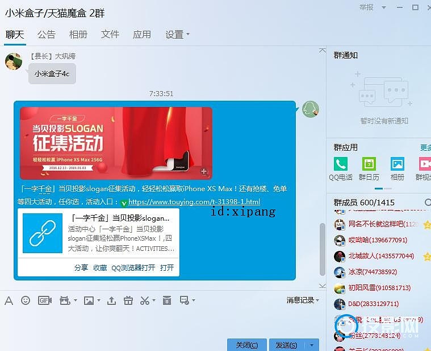Switch to the 公告 tab
431x351 pixels.
[x=47, y=35]
